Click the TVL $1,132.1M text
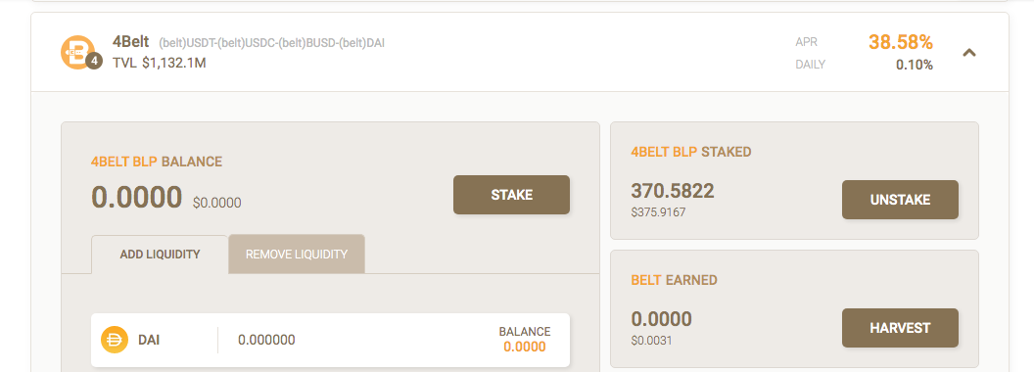The height and width of the screenshot is (372, 1034). [x=160, y=64]
